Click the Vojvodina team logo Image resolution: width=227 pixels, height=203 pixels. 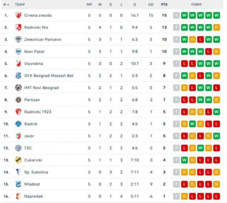tap(18, 63)
